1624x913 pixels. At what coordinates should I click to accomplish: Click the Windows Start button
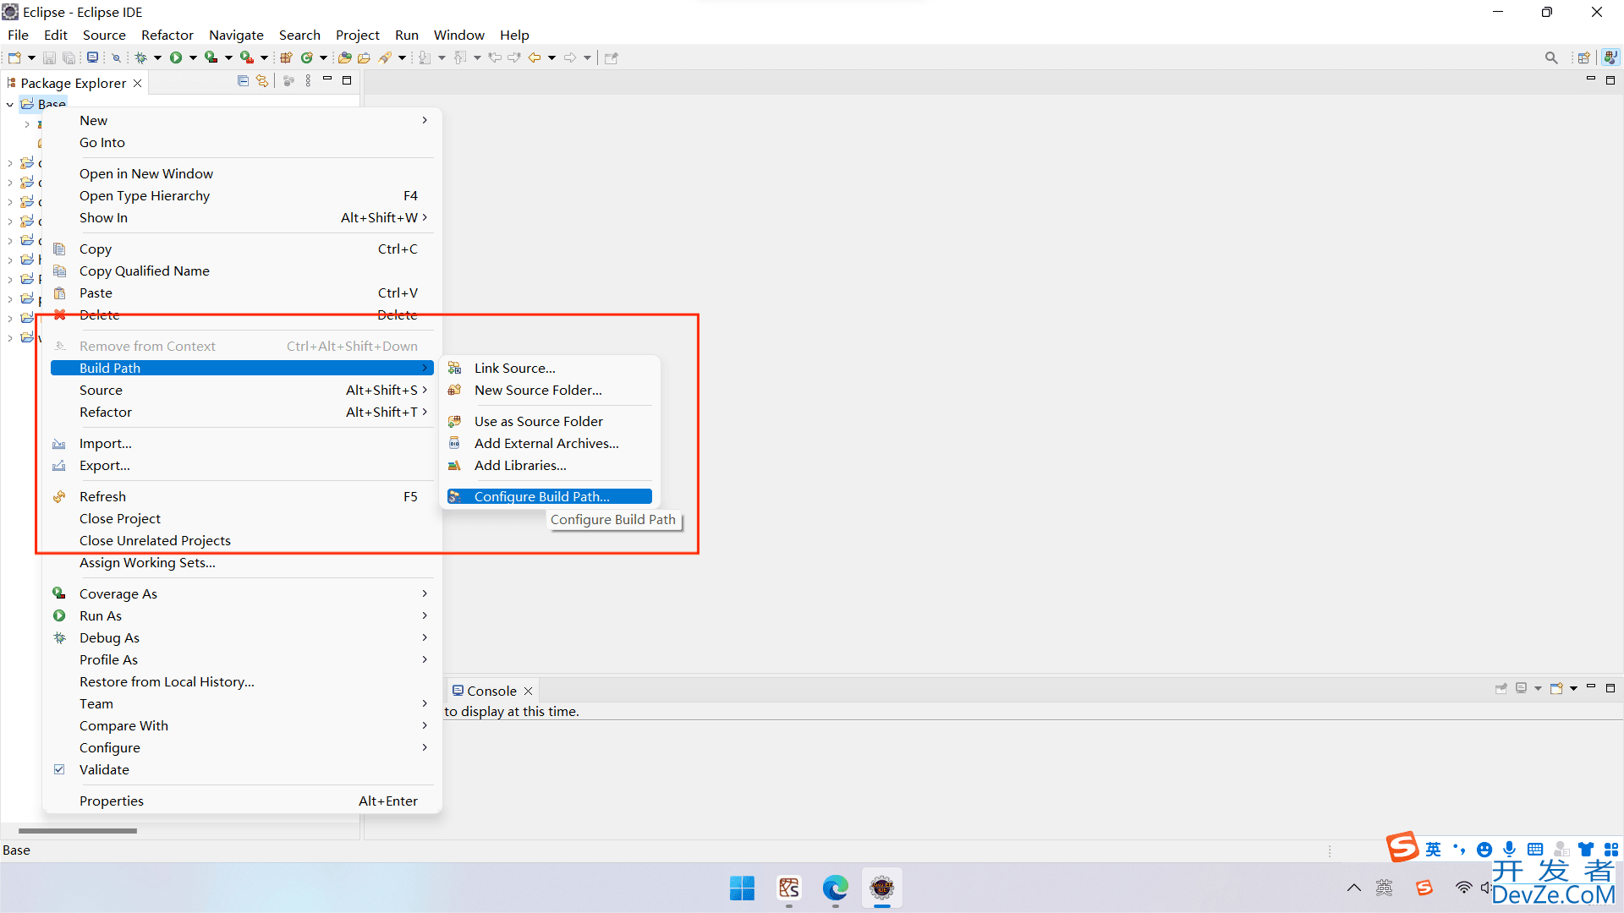click(742, 888)
